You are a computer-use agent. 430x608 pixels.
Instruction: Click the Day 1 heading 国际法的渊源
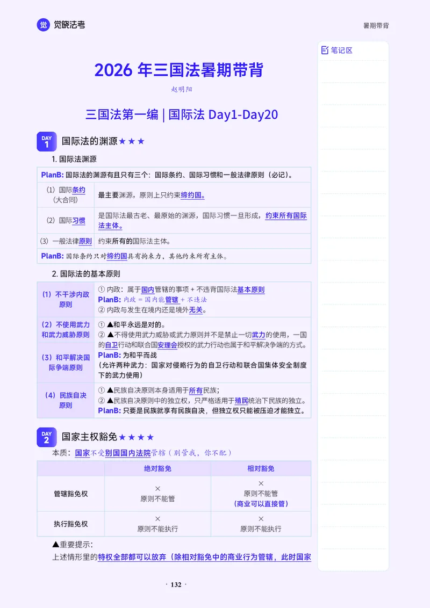[90, 141]
